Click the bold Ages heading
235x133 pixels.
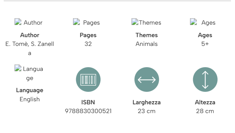[x=205, y=35]
